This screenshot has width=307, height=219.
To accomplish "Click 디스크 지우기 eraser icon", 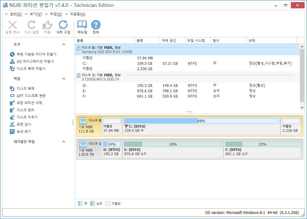I will [12, 117].
